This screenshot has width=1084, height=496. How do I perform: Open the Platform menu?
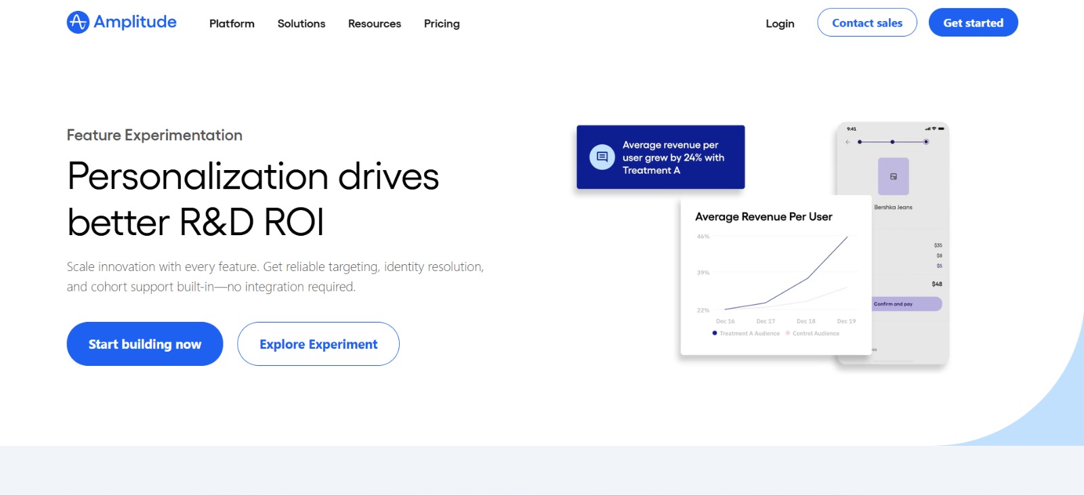(x=232, y=24)
